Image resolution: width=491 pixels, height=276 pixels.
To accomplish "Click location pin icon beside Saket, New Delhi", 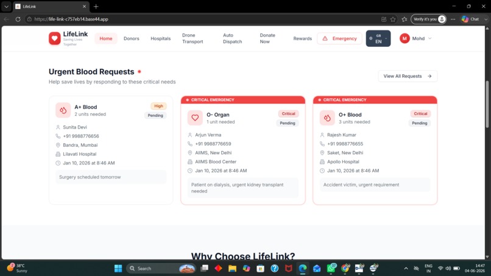I will coord(322,153).
